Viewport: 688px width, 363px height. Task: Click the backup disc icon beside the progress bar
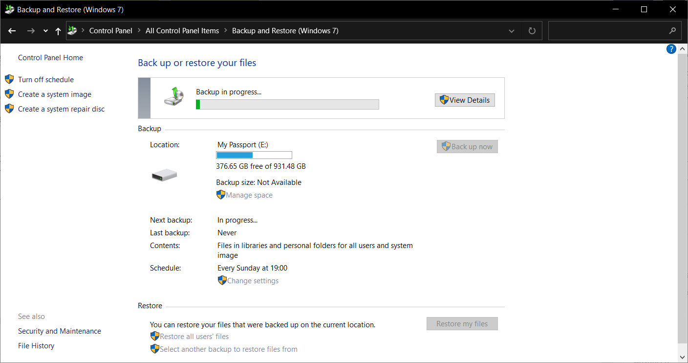coord(174,96)
